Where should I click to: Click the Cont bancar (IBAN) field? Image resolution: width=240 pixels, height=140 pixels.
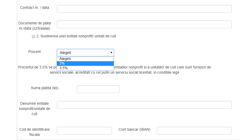[194, 131]
